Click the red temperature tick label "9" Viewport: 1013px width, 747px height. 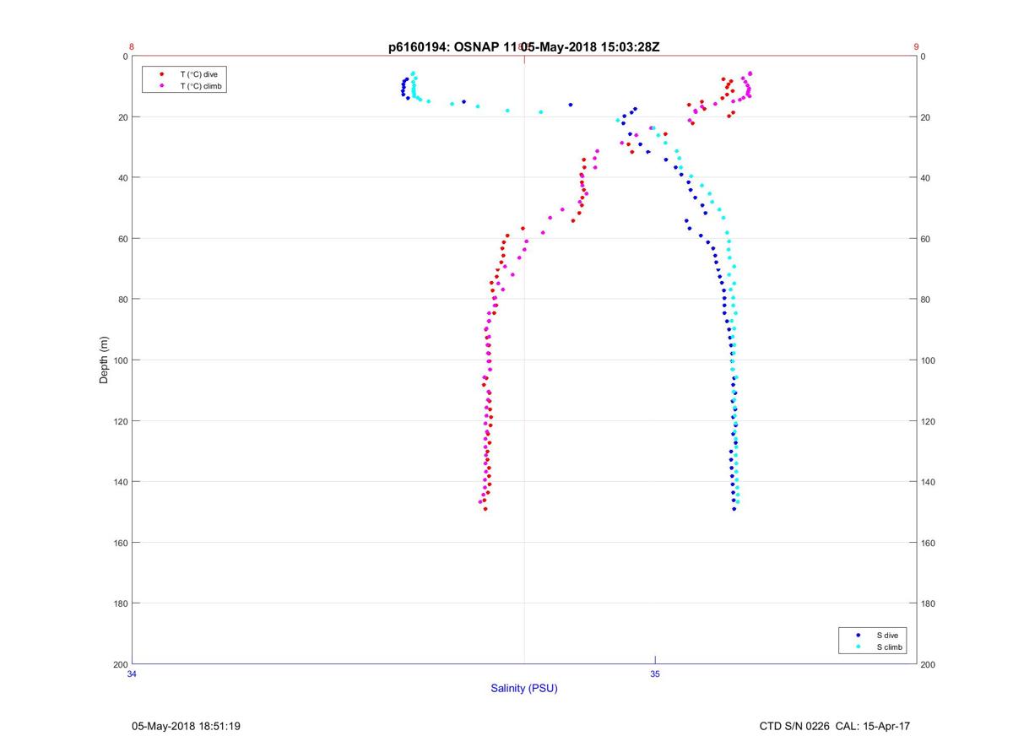(916, 47)
